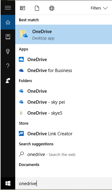This screenshot has height=190, width=112.
Task: Click the Feedback person icon
Action: (x=8, y=81)
